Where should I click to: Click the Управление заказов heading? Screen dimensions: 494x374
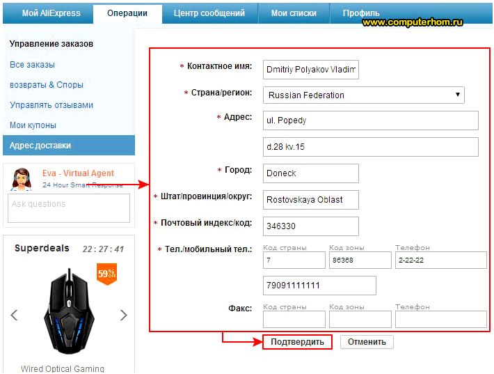(x=51, y=43)
